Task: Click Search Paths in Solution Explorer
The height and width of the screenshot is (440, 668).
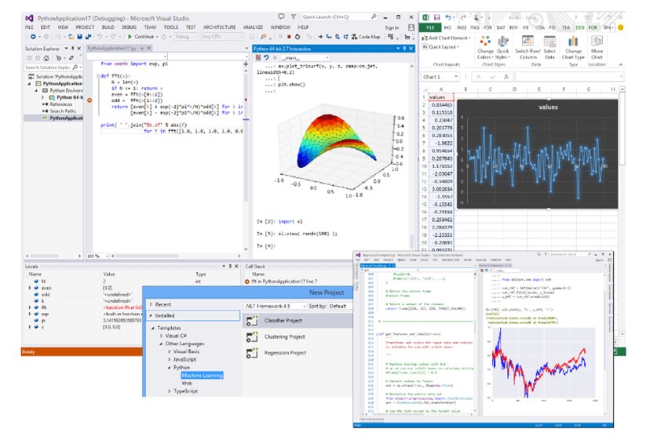Action: 63,111
